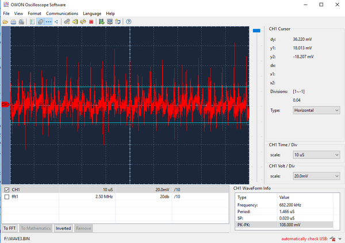Open the View menu

pyautogui.click(x=19, y=13)
